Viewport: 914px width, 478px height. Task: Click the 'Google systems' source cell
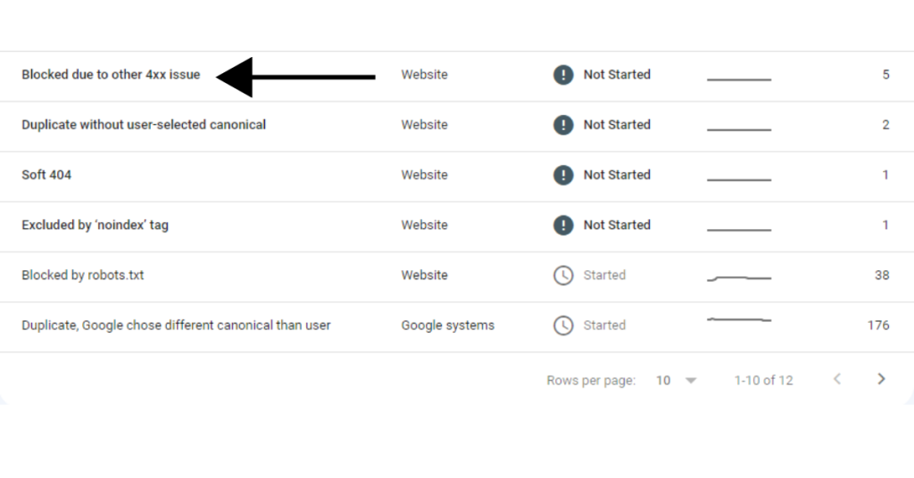tap(448, 326)
